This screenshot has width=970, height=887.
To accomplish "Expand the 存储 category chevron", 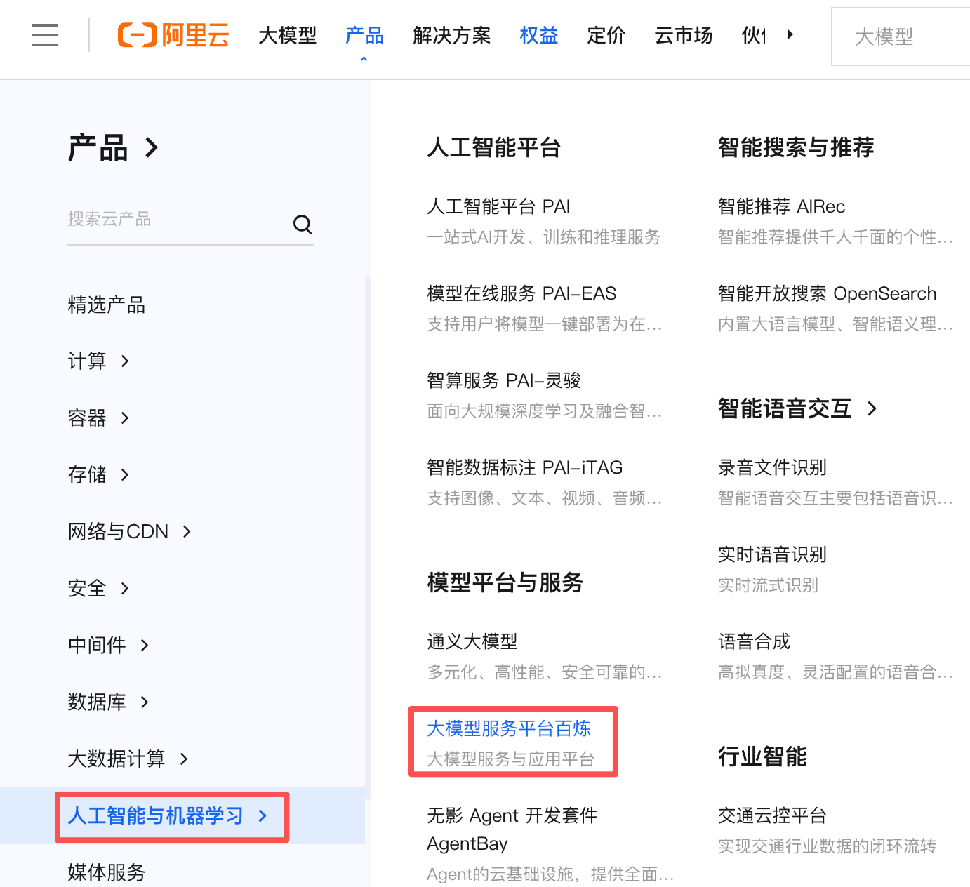I will click(125, 475).
